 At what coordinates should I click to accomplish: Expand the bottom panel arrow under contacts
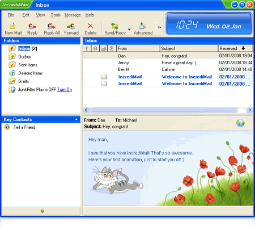tap(42, 211)
